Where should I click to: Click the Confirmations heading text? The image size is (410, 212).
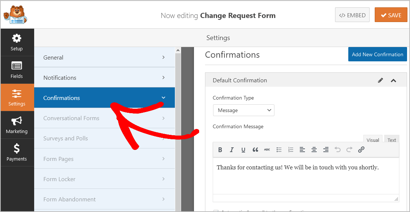pos(232,55)
